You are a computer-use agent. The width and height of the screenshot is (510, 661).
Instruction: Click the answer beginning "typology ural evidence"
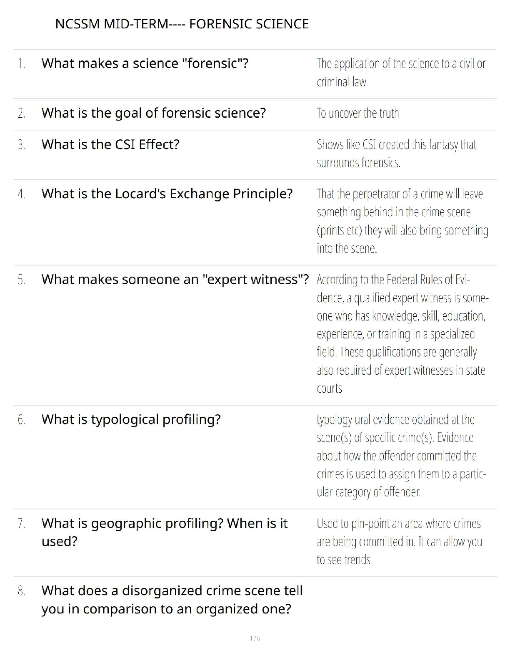pos(401,455)
